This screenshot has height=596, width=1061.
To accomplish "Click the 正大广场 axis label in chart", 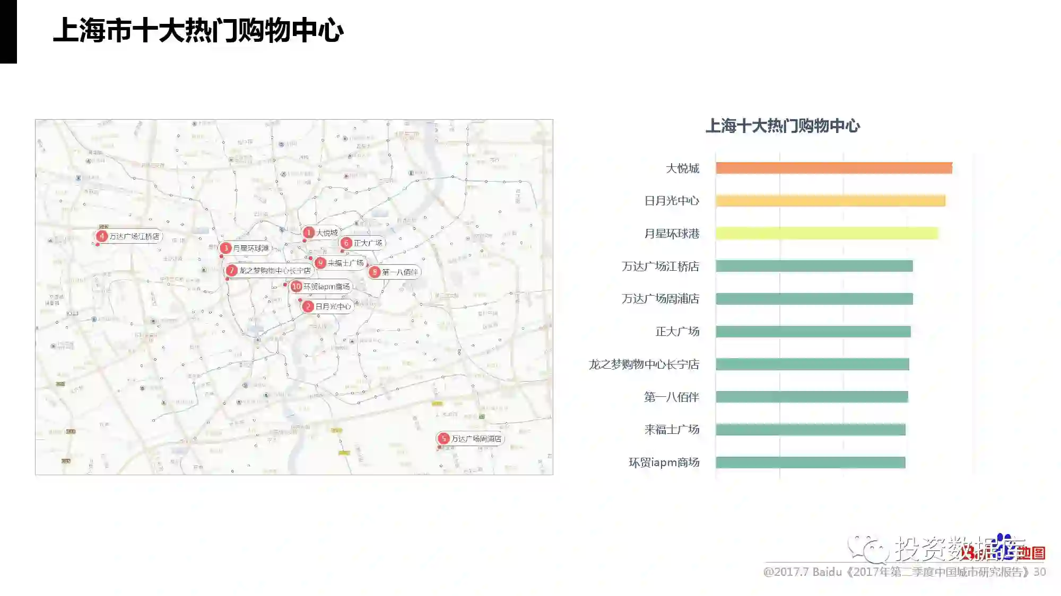I will [677, 332].
